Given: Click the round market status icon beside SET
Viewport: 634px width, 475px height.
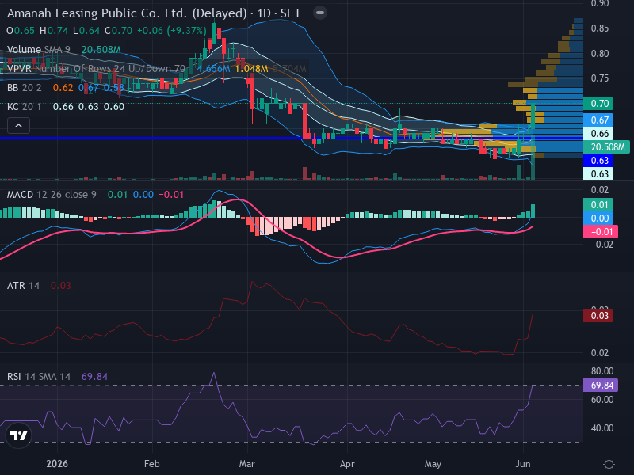Looking at the screenshot, I should pyautogui.click(x=320, y=13).
